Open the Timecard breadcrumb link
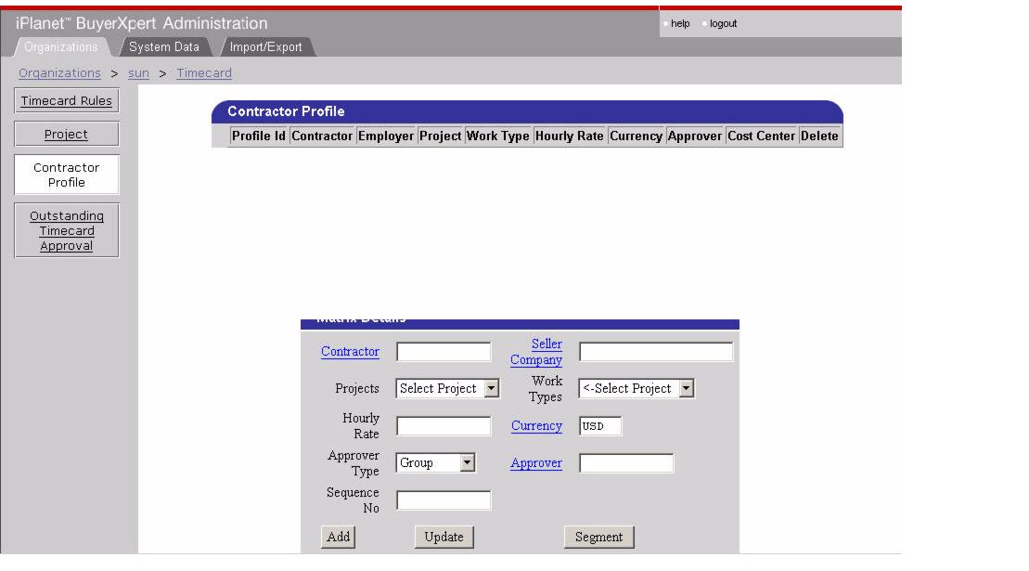This screenshot has width=1029, height=571. tap(204, 72)
